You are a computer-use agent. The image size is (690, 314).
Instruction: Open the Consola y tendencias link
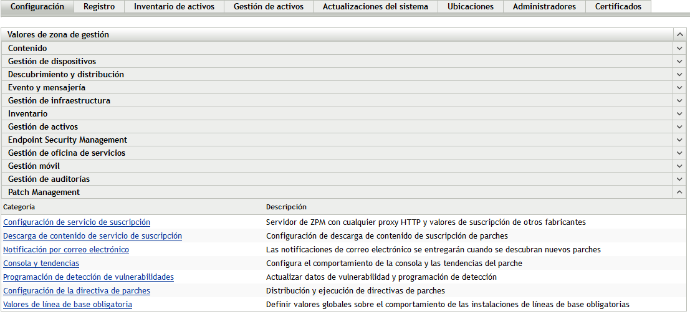pos(41,264)
